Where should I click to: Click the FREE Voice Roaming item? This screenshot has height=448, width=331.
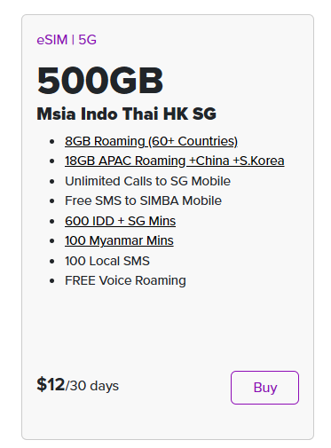tap(125, 280)
